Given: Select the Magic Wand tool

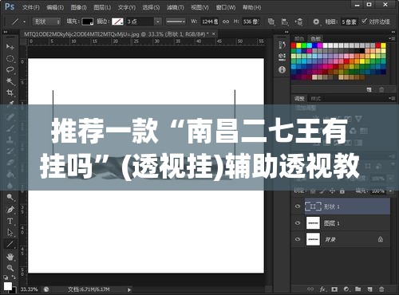Looking at the screenshot, I should [10, 81].
